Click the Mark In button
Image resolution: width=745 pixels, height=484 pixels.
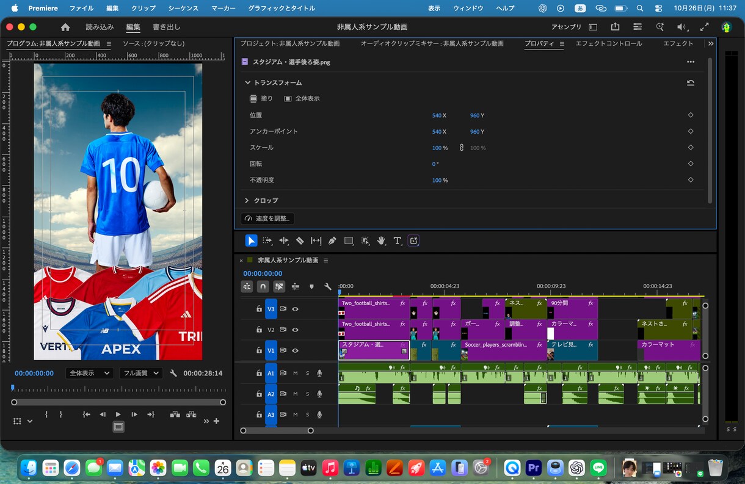click(x=46, y=414)
